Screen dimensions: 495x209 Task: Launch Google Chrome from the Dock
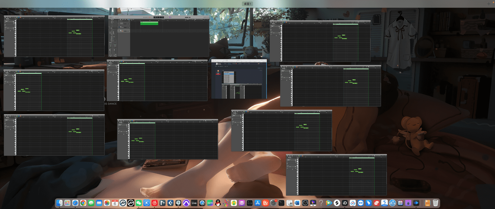pos(83,203)
